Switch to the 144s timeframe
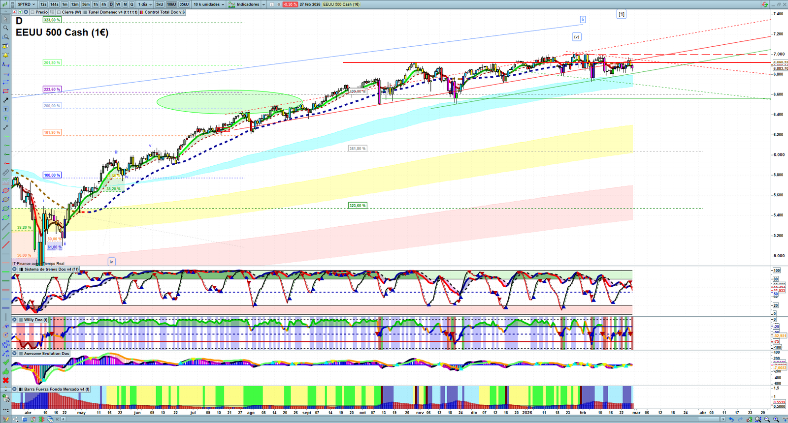Viewport: 788px width, 423px height. pos(54,4)
